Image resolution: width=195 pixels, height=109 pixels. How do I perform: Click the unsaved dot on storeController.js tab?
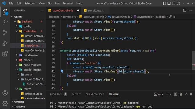click(78, 11)
